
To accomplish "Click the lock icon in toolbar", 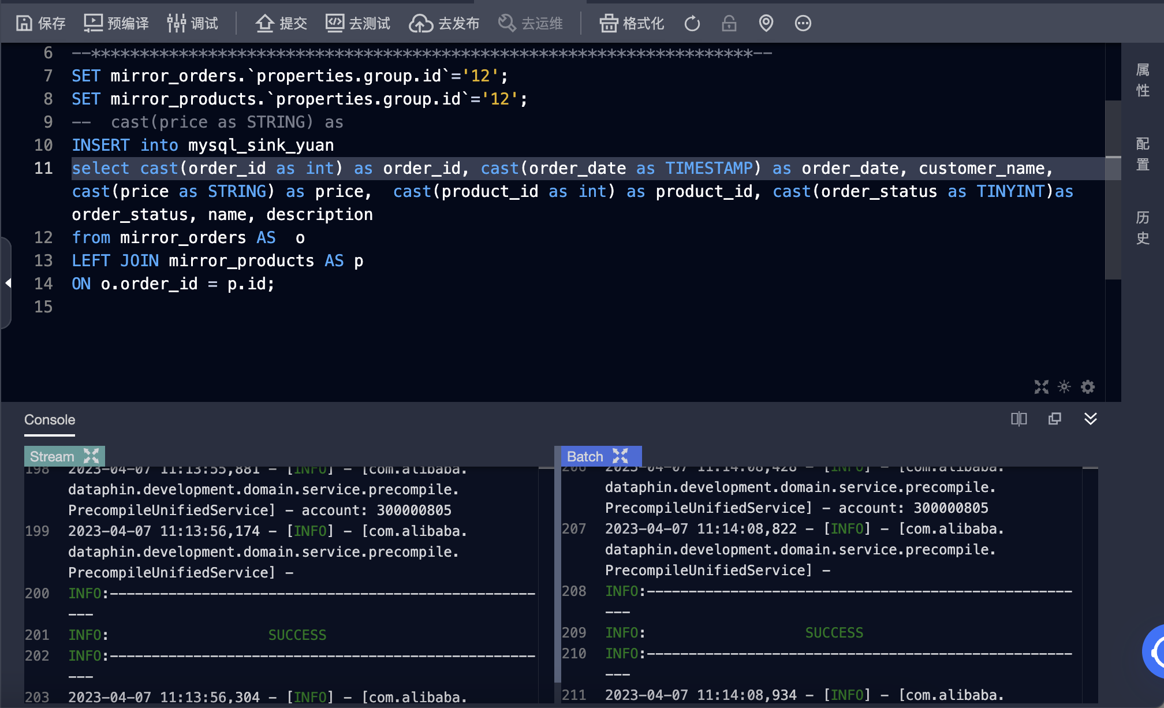I will click(729, 23).
